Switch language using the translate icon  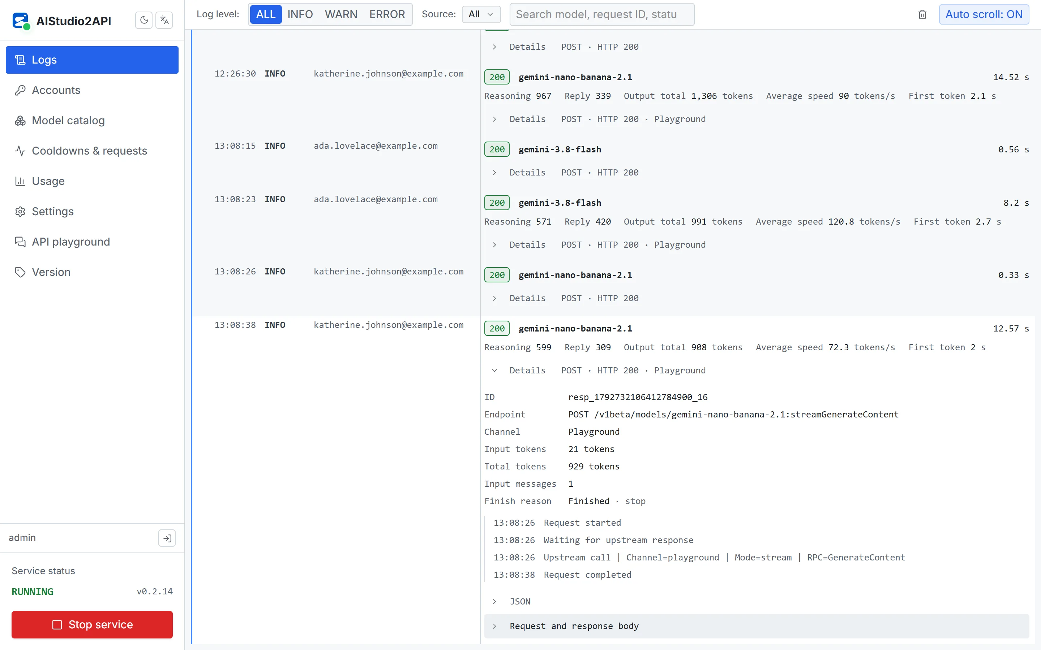(164, 20)
